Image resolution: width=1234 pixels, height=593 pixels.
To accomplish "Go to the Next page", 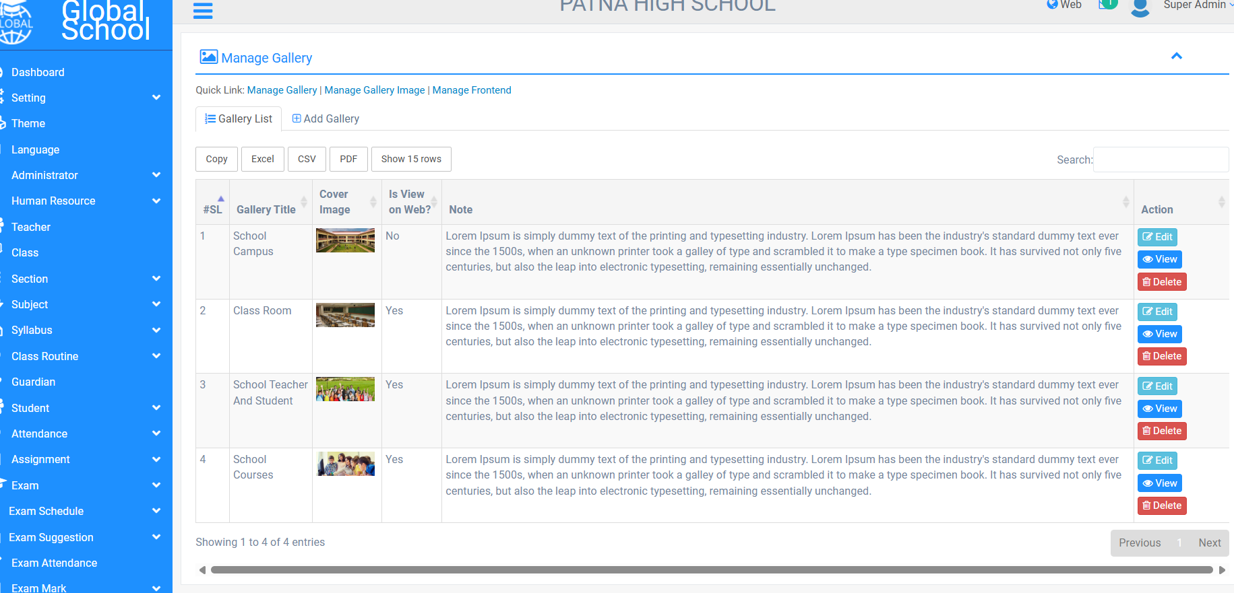I will (1209, 543).
